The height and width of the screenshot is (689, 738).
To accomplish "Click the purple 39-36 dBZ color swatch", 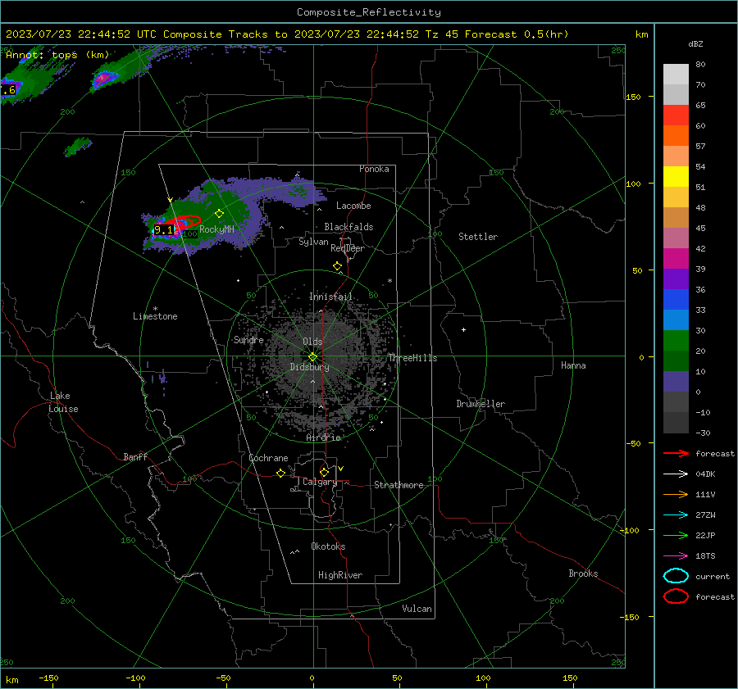I will point(676,279).
